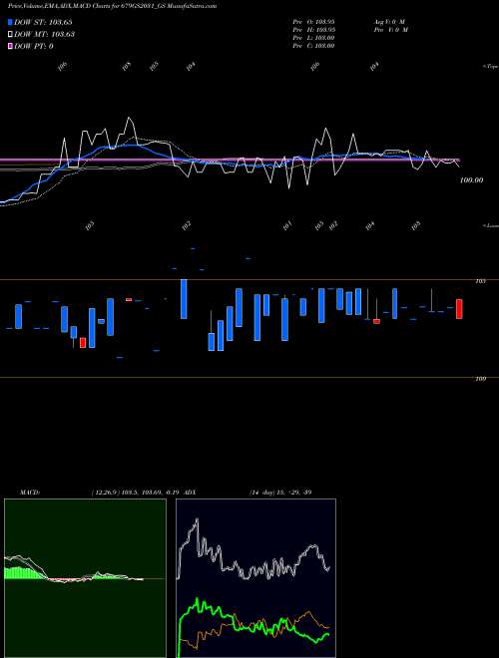Screen dimensions: 499x658
Task: Click the Pre H: 103.95 value
Action: 313,29
